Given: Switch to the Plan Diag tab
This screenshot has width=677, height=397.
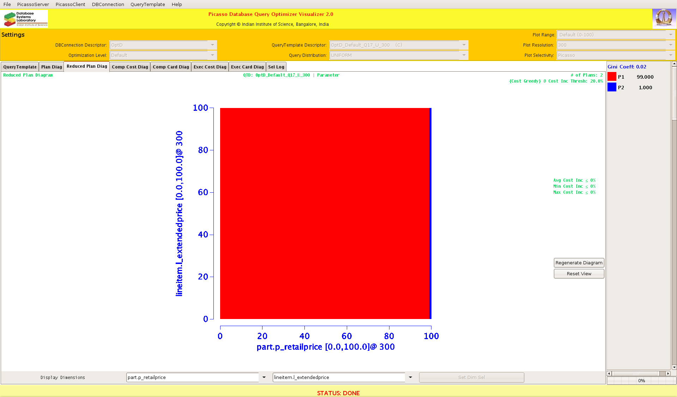Looking at the screenshot, I should pyautogui.click(x=52, y=67).
